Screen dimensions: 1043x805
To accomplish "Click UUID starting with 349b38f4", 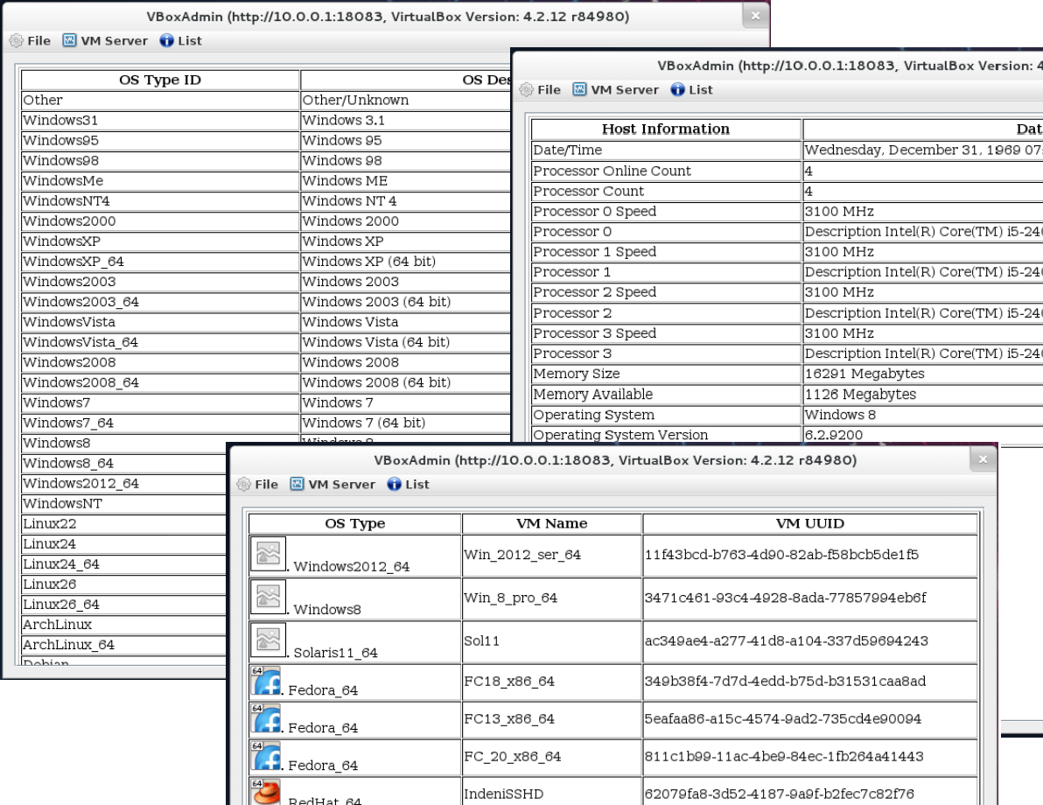I will [785, 682].
